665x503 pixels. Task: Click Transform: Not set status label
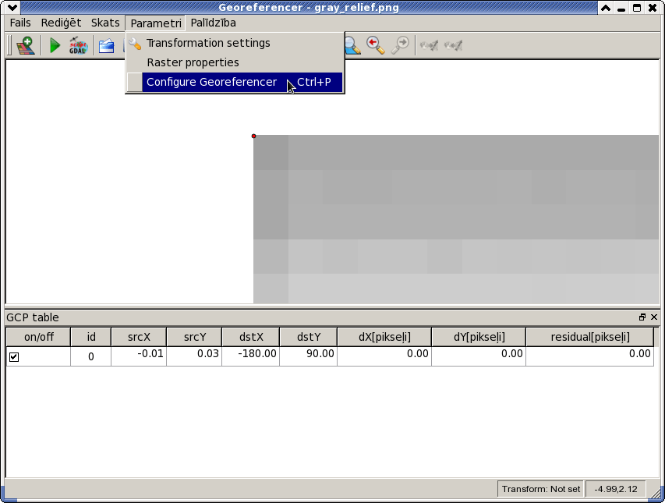[541, 489]
